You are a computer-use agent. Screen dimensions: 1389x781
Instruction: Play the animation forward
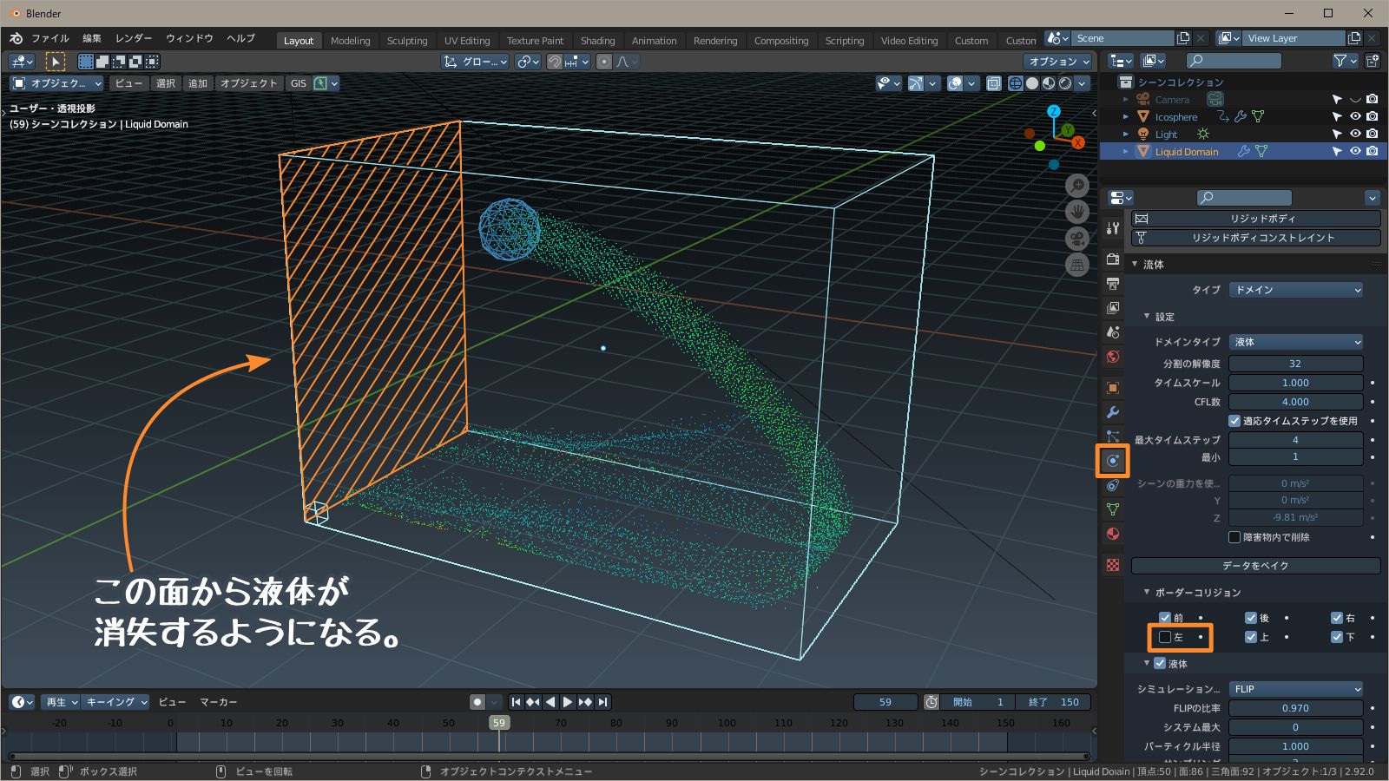click(568, 702)
